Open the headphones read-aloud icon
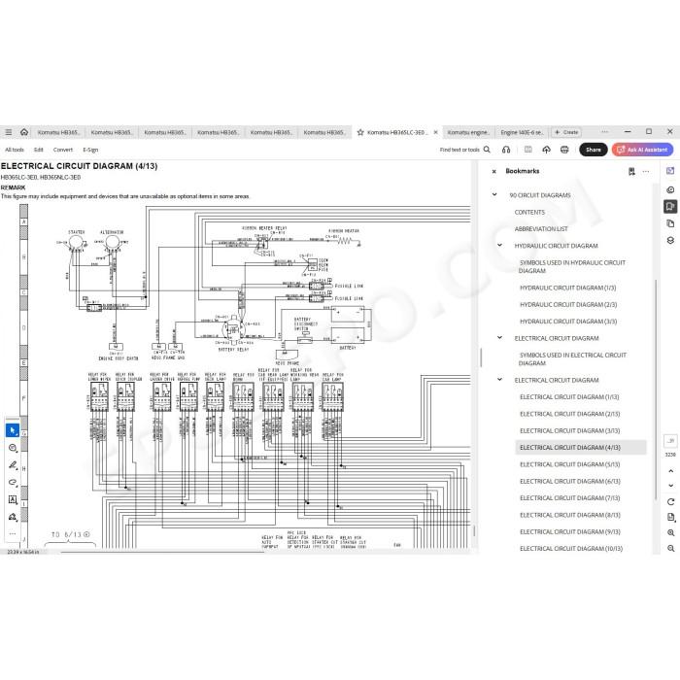The height and width of the screenshot is (680, 680). pyautogui.click(x=506, y=150)
